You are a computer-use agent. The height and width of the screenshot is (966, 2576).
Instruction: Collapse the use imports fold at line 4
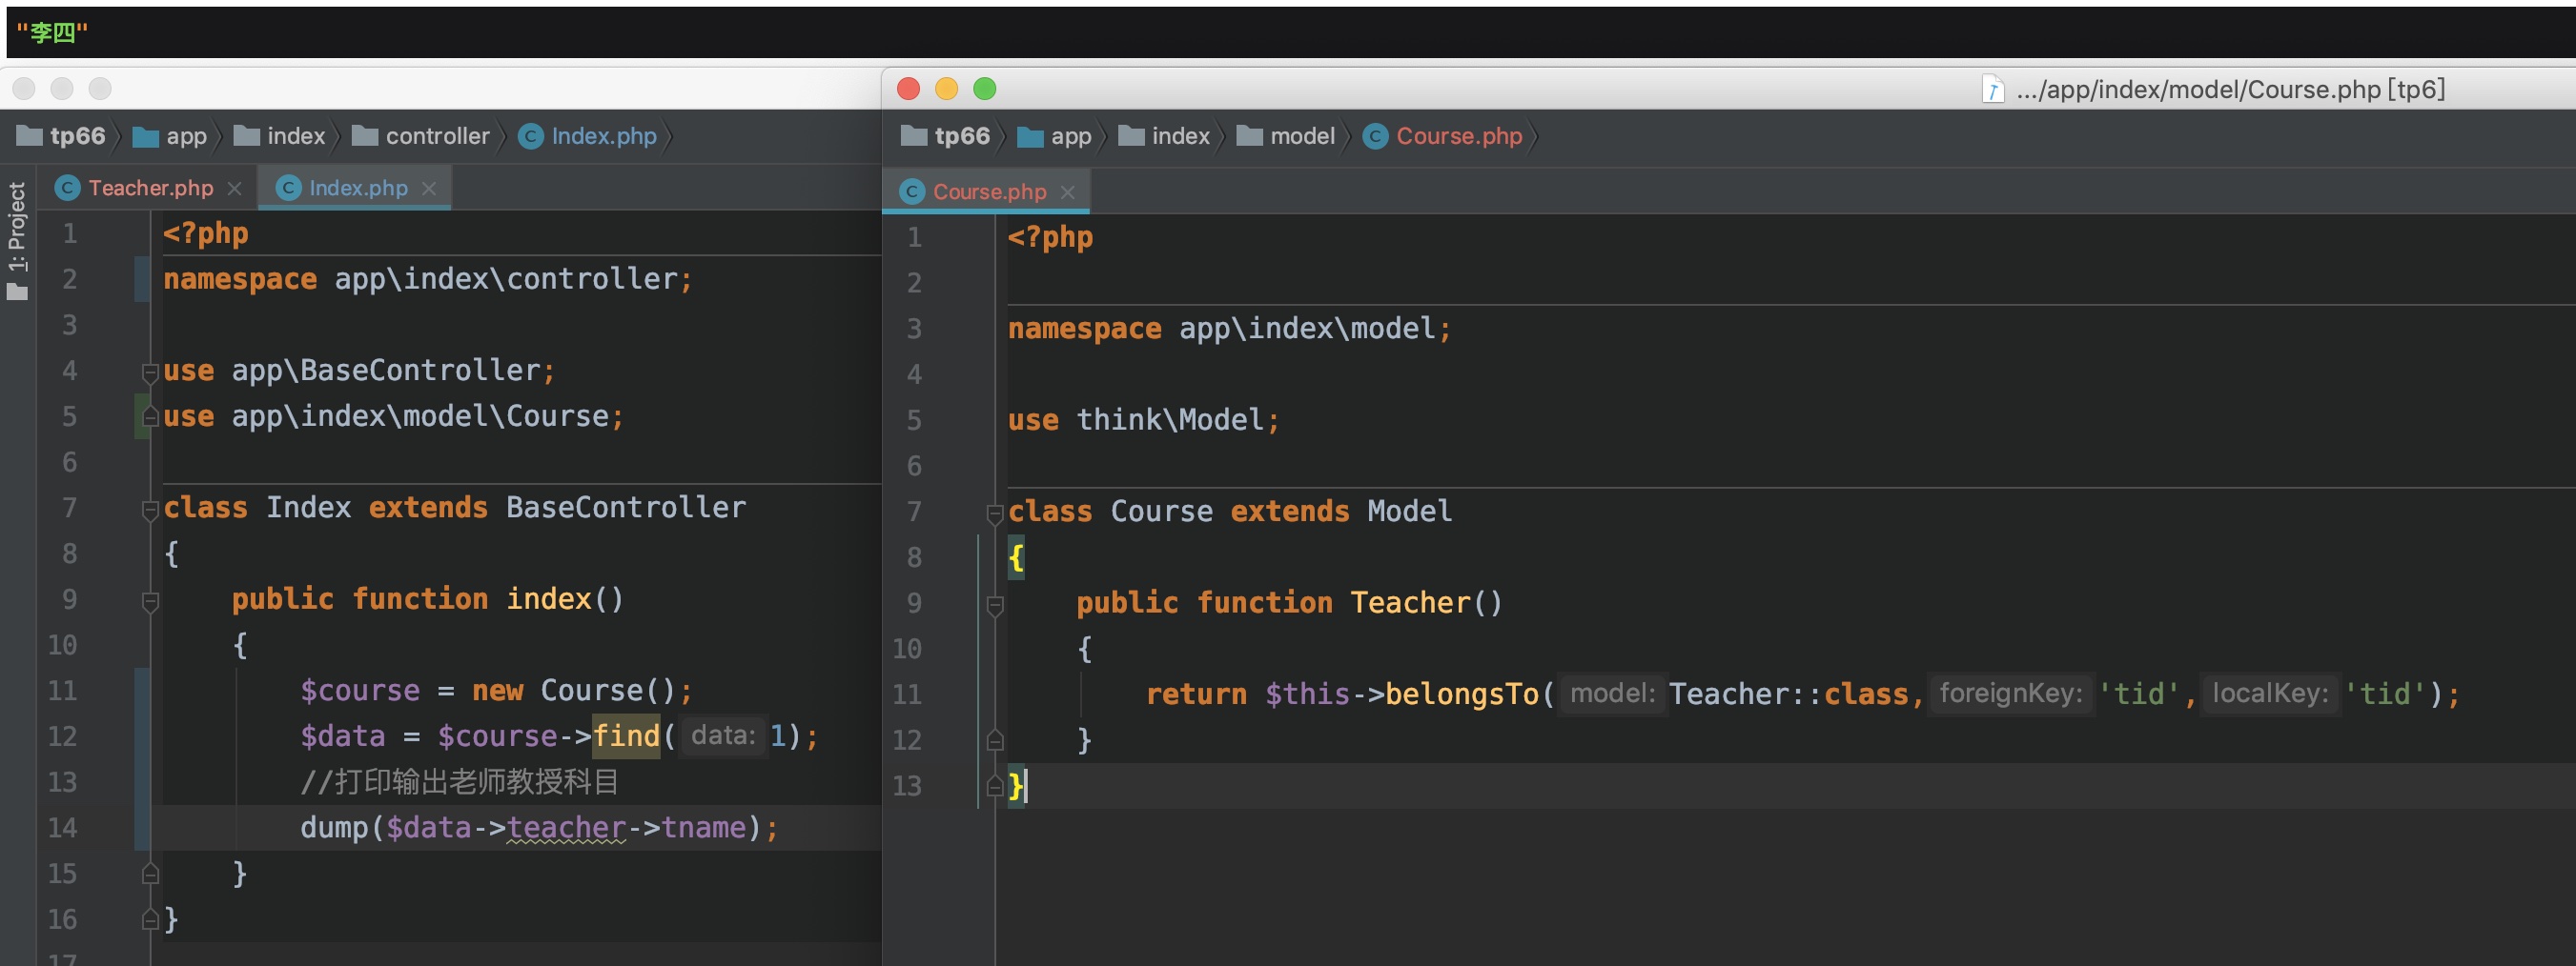(150, 372)
